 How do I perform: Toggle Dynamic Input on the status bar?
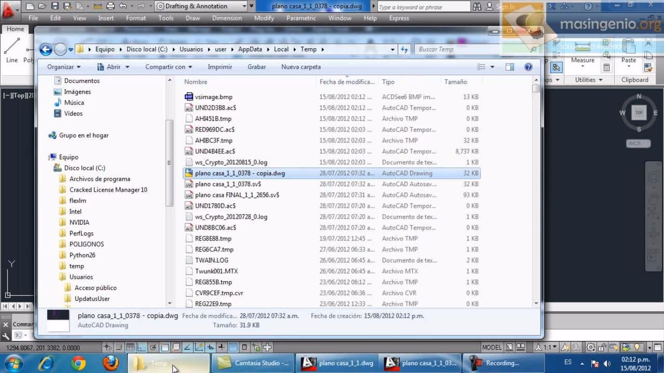[210, 347]
